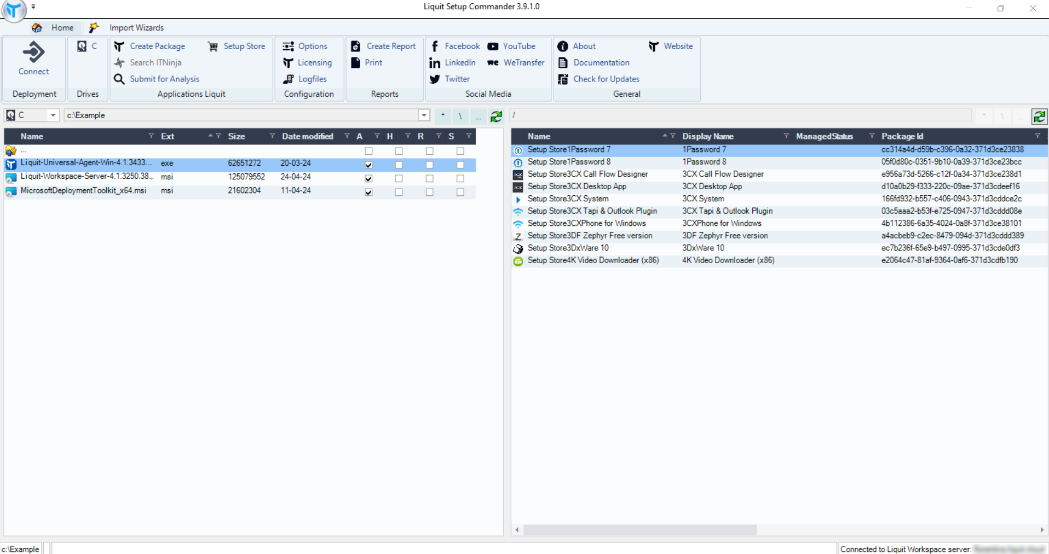Click left arrow of right pane scrollbar
Screen dimensions: 1049x554
(x=517, y=530)
